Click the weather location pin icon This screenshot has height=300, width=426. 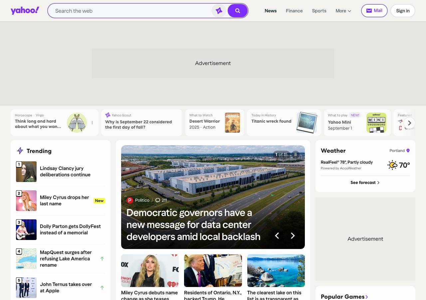pyautogui.click(x=408, y=151)
